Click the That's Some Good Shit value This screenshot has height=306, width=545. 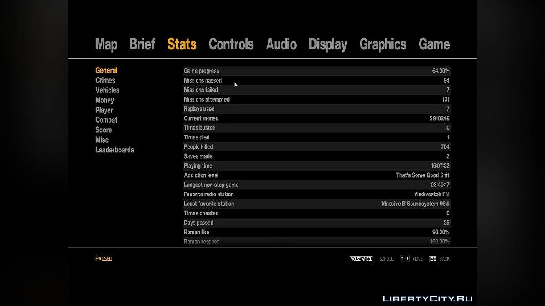click(x=423, y=175)
